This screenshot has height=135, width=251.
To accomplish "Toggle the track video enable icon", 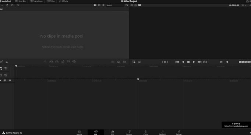I will point(10,80).
